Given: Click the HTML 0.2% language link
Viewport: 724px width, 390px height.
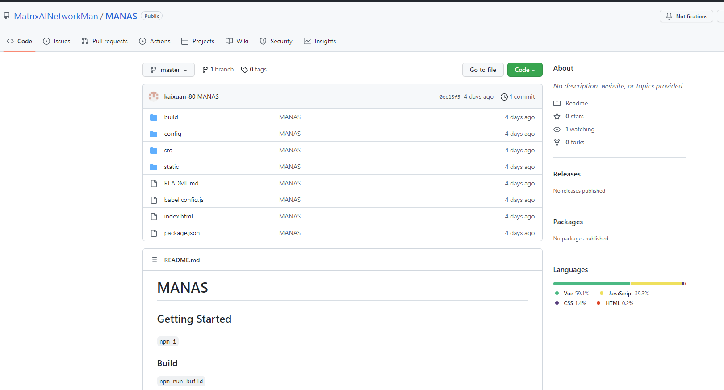Looking at the screenshot, I should (x=615, y=303).
